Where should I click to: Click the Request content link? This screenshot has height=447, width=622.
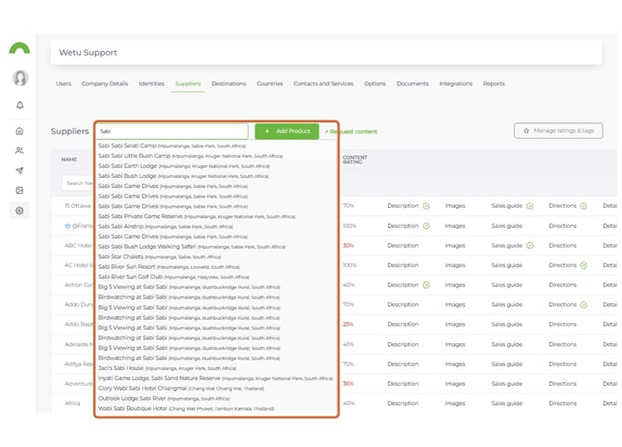(351, 132)
